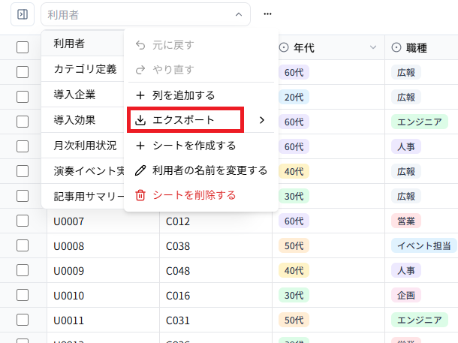Image resolution: width=458 pixels, height=343 pixels.
Task: Check the checkbox for row U0007
Action: (23, 221)
